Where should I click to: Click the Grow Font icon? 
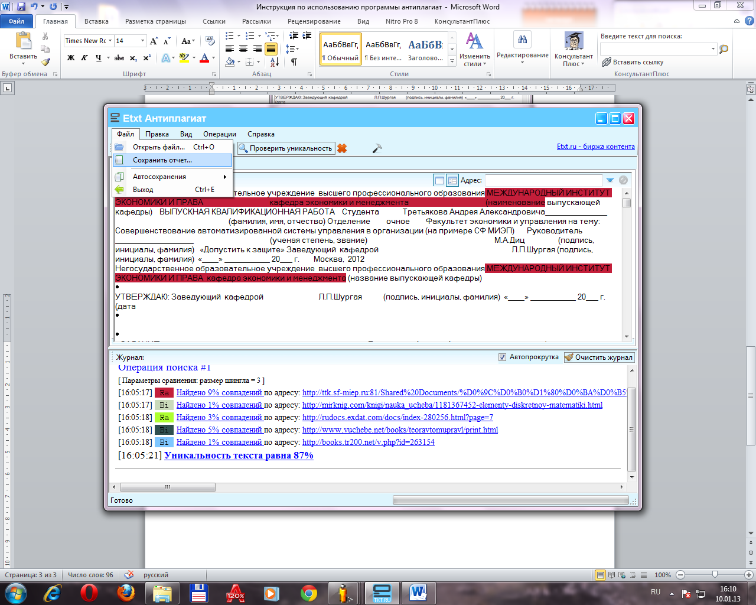(154, 41)
